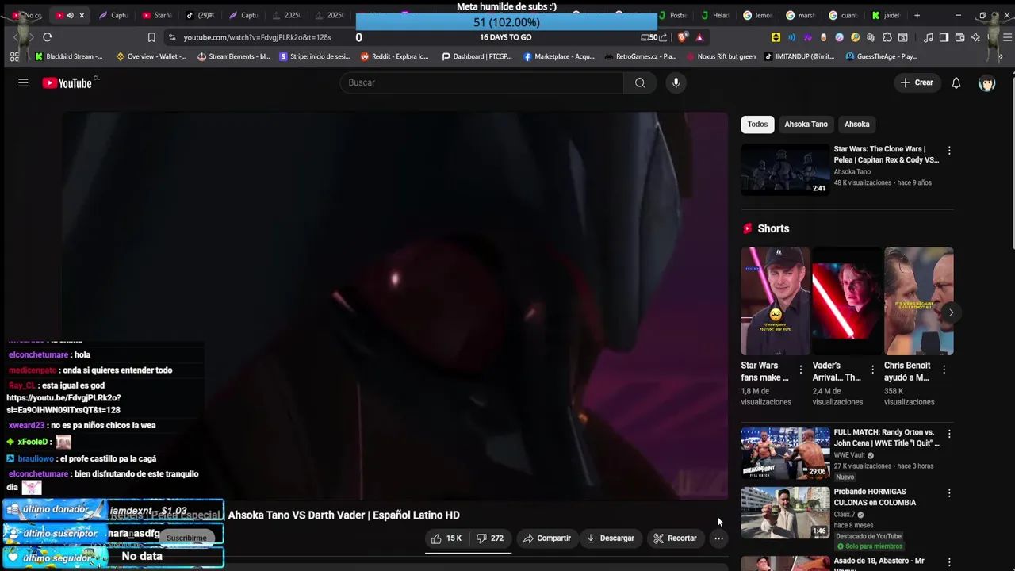The image size is (1015, 571).
Task: Open Blackbird Stream bookmark
Action: click(x=69, y=56)
